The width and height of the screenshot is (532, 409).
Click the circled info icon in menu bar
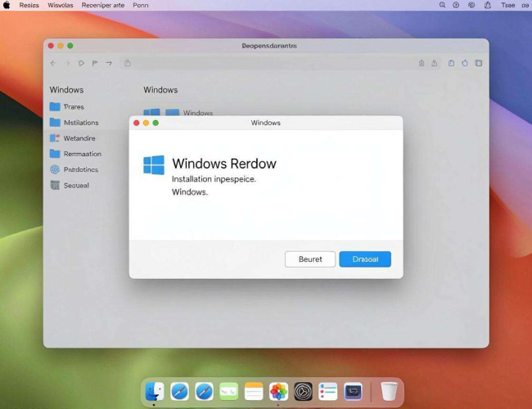456,5
